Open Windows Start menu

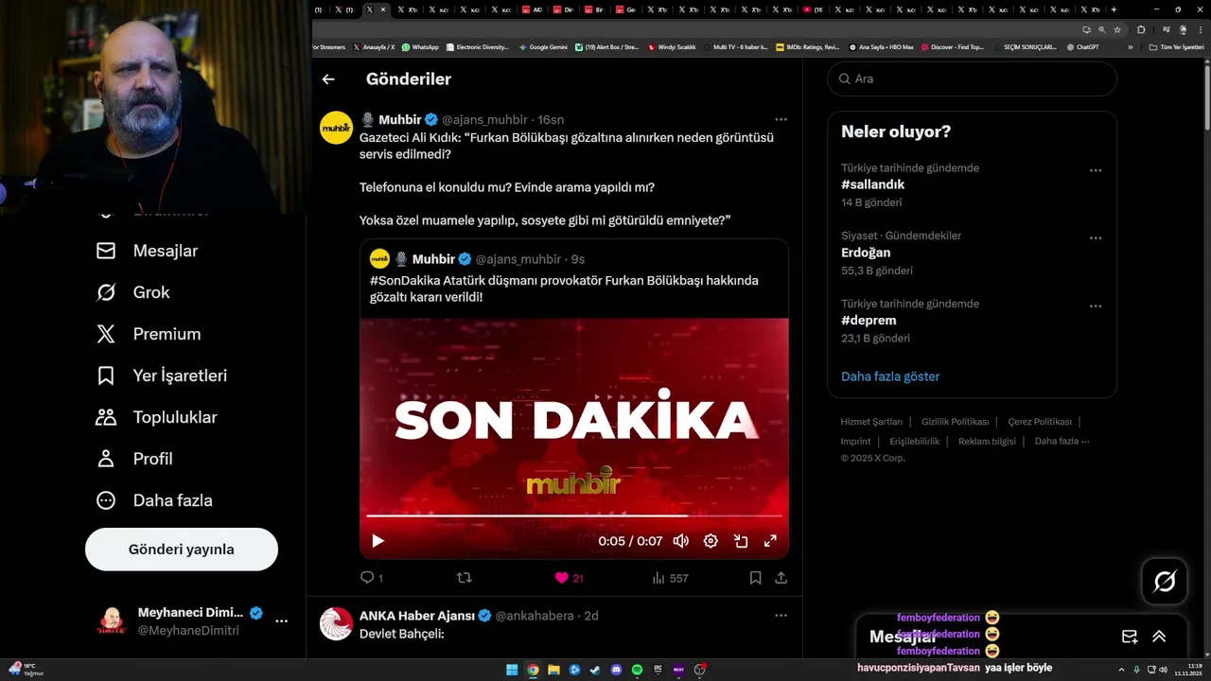(x=512, y=670)
